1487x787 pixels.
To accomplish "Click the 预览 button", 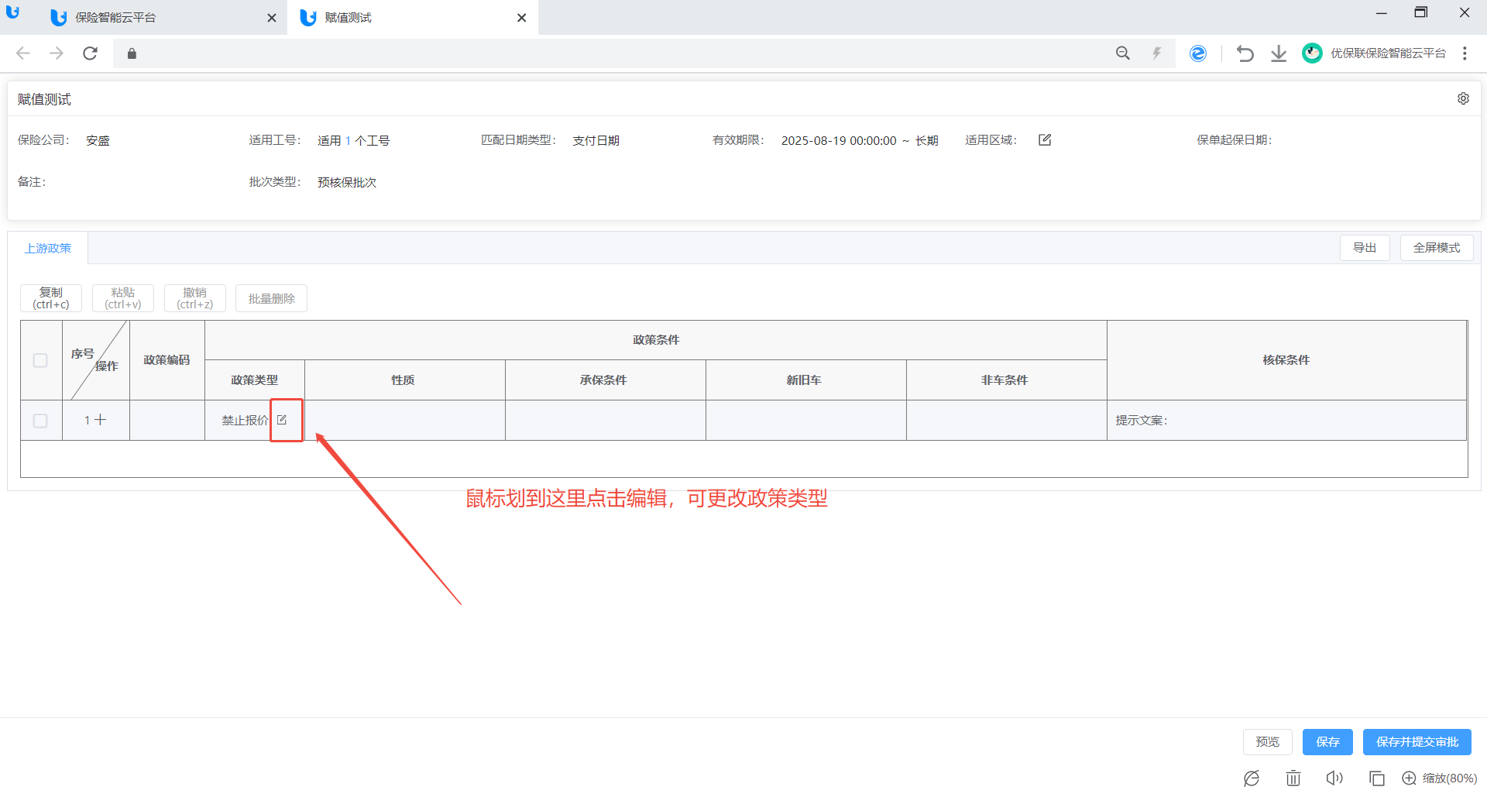I will point(1268,742).
